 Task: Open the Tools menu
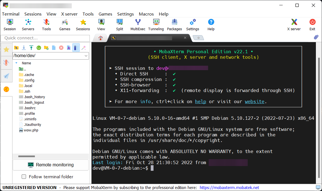click(88, 14)
